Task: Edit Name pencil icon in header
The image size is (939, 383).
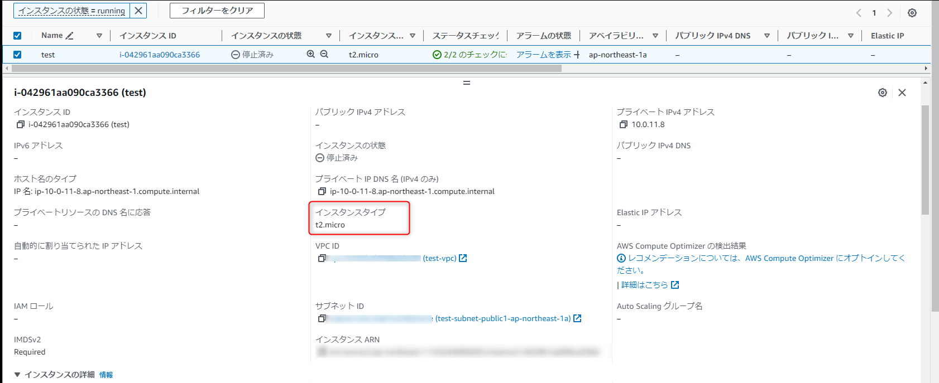Action: [69, 36]
